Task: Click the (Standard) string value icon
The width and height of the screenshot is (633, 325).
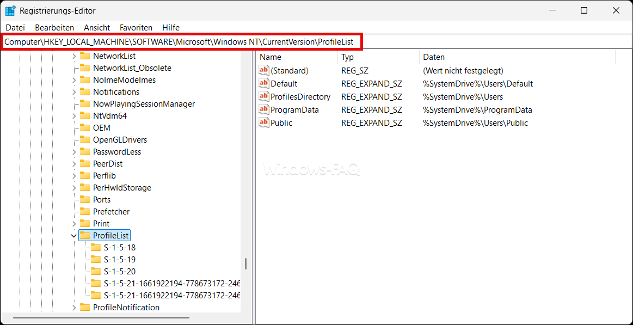Action: (x=263, y=70)
